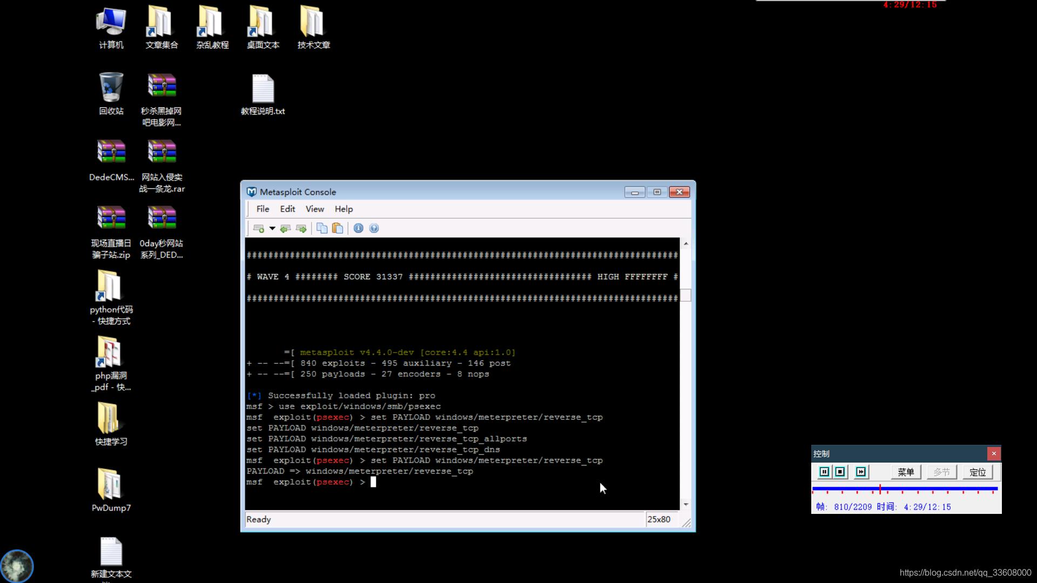The width and height of the screenshot is (1037, 583).
Task: Click 'Successfully loaded plugin: pro' line
Action: pyautogui.click(x=341, y=396)
